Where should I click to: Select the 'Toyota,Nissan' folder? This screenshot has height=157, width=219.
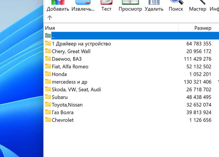[67, 105]
